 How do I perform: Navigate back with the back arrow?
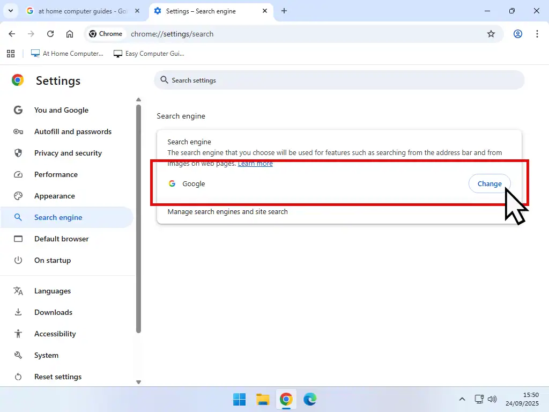[x=12, y=34]
